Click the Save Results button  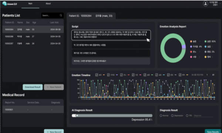tap(213, 131)
